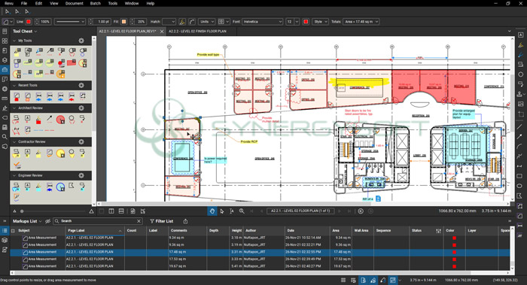Viewport: 527px width, 285px height.
Task: Select the Stamp tool in right toolbar
Action: (520, 94)
